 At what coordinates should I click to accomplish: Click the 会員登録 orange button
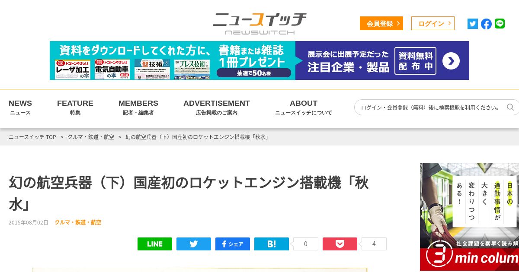[381, 23]
